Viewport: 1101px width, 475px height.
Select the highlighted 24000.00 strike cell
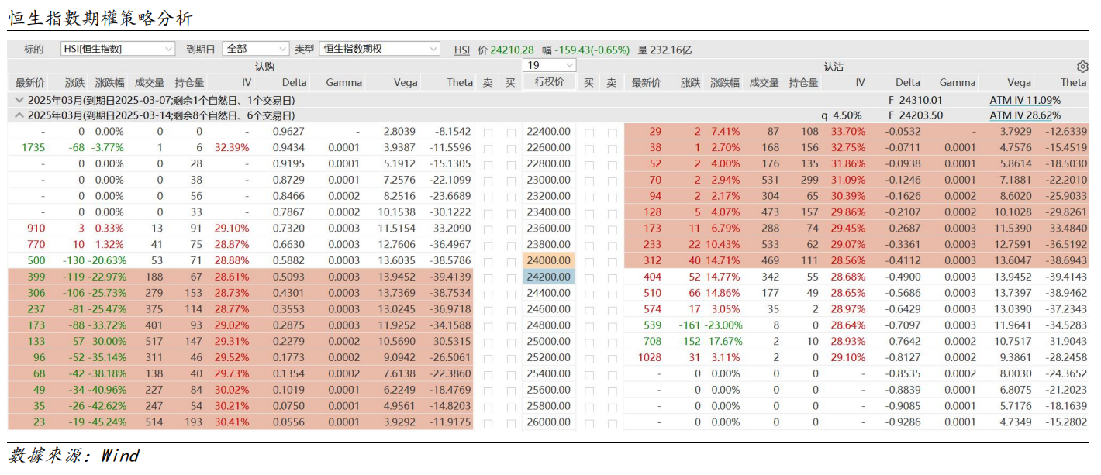[550, 261]
